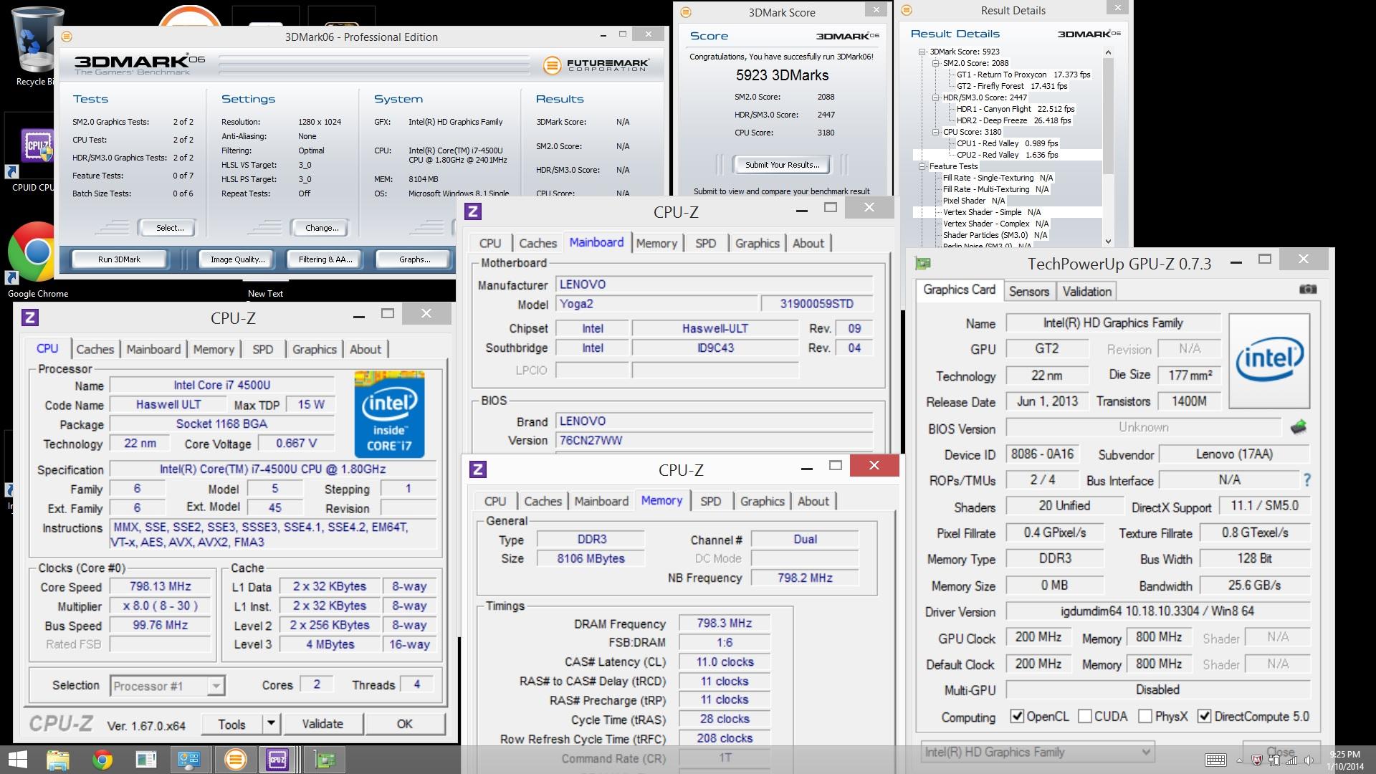Click the Mainboard CPU-Z window Z icon

tap(473, 211)
